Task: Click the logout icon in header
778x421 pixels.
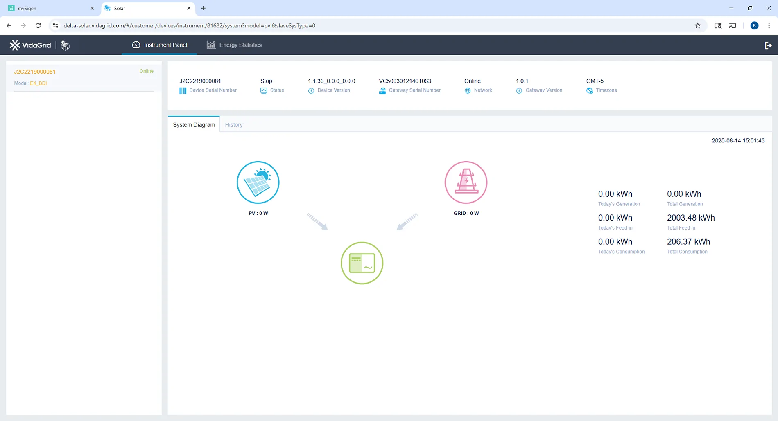Action: pyautogui.click(x=768, y=45)
